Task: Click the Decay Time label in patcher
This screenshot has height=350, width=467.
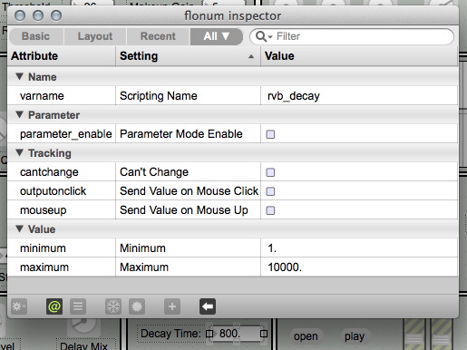Action: point(170,334)
